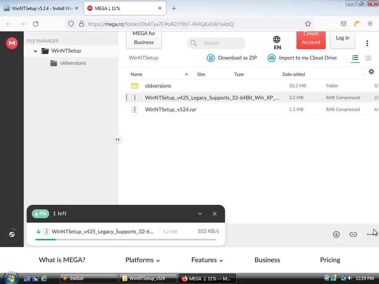
Task: Click the padlock site security icon
Action: (x=81, y=24)
